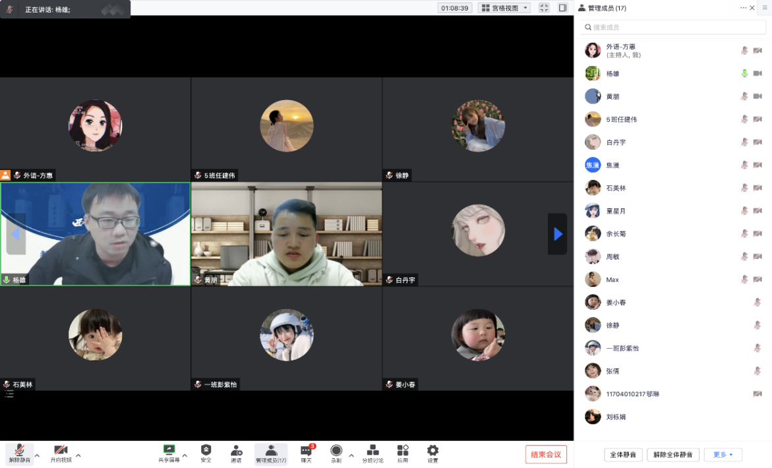
Task: Turn on camera with 开启视频
Action: pos(61,451)
